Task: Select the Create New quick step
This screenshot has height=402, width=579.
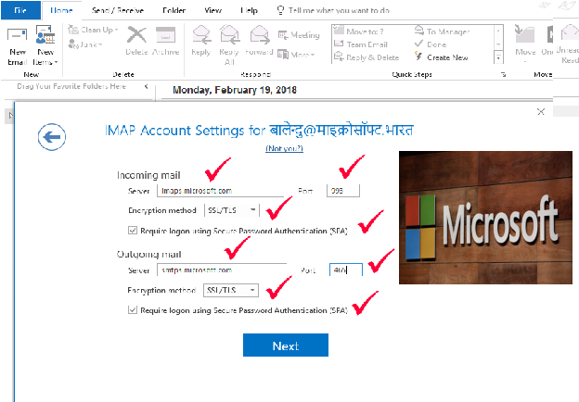Action: coord(442,57)
